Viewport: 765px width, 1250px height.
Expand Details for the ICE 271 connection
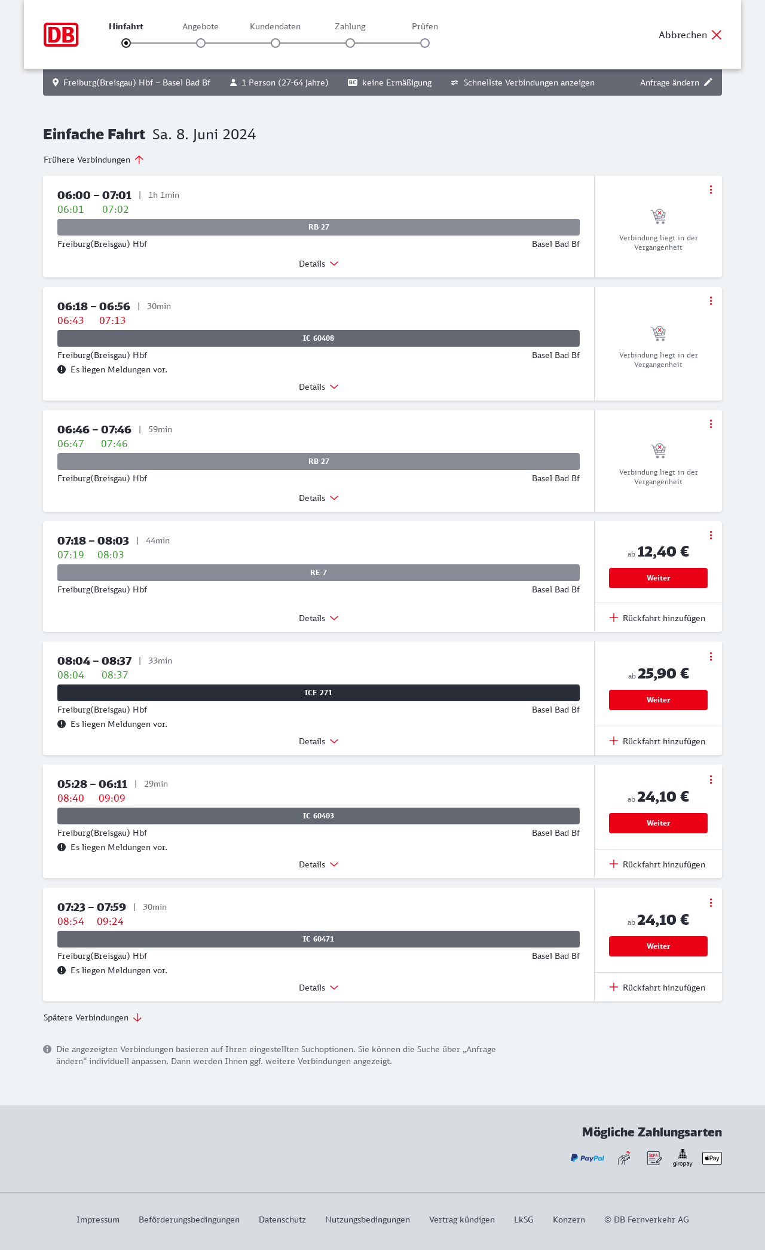tap(318, 741)
